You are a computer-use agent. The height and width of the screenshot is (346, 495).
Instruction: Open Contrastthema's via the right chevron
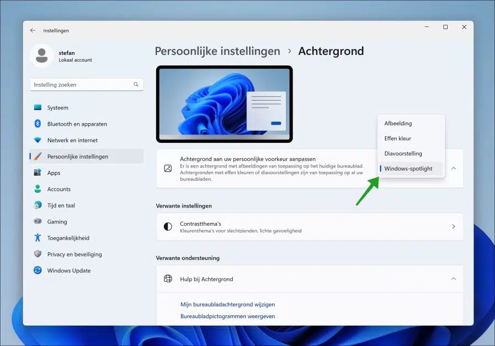(x=454, y=227)
